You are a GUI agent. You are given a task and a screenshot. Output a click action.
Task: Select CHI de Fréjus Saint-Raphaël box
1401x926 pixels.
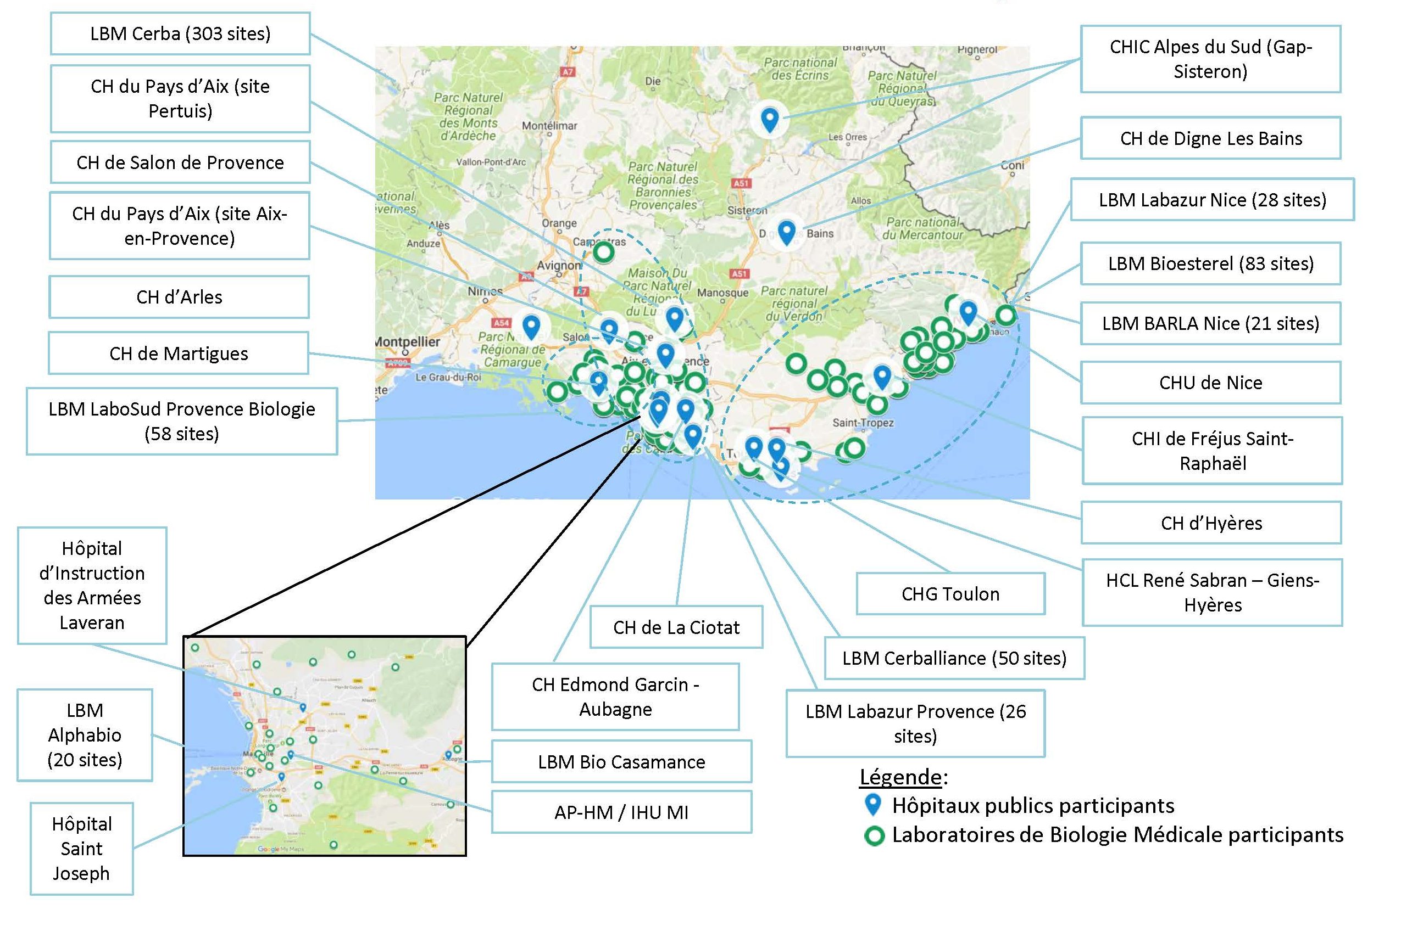coord(1213,451)
